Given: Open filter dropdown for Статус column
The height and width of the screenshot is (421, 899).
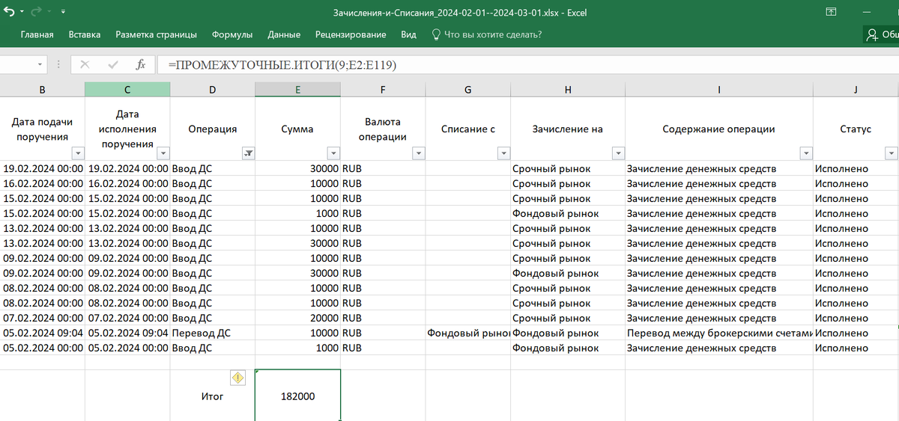Looking at the screenshot, I should click(892, 153).
